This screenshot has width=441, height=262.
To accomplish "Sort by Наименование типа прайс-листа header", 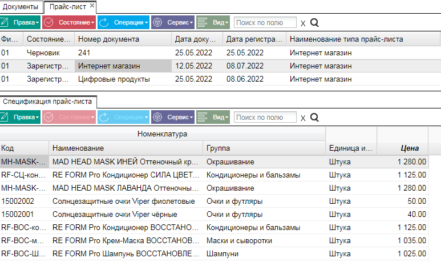I will [363, 39].
